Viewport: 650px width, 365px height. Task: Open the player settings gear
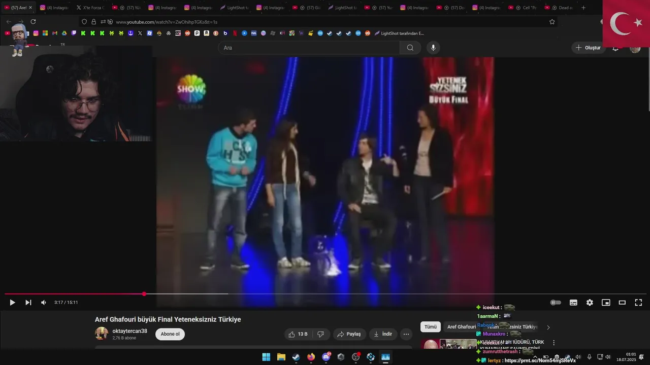tap(590, 303)
